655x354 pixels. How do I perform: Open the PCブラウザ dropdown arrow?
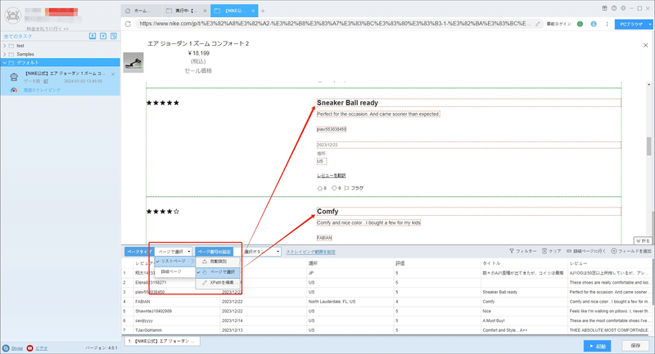650,25
